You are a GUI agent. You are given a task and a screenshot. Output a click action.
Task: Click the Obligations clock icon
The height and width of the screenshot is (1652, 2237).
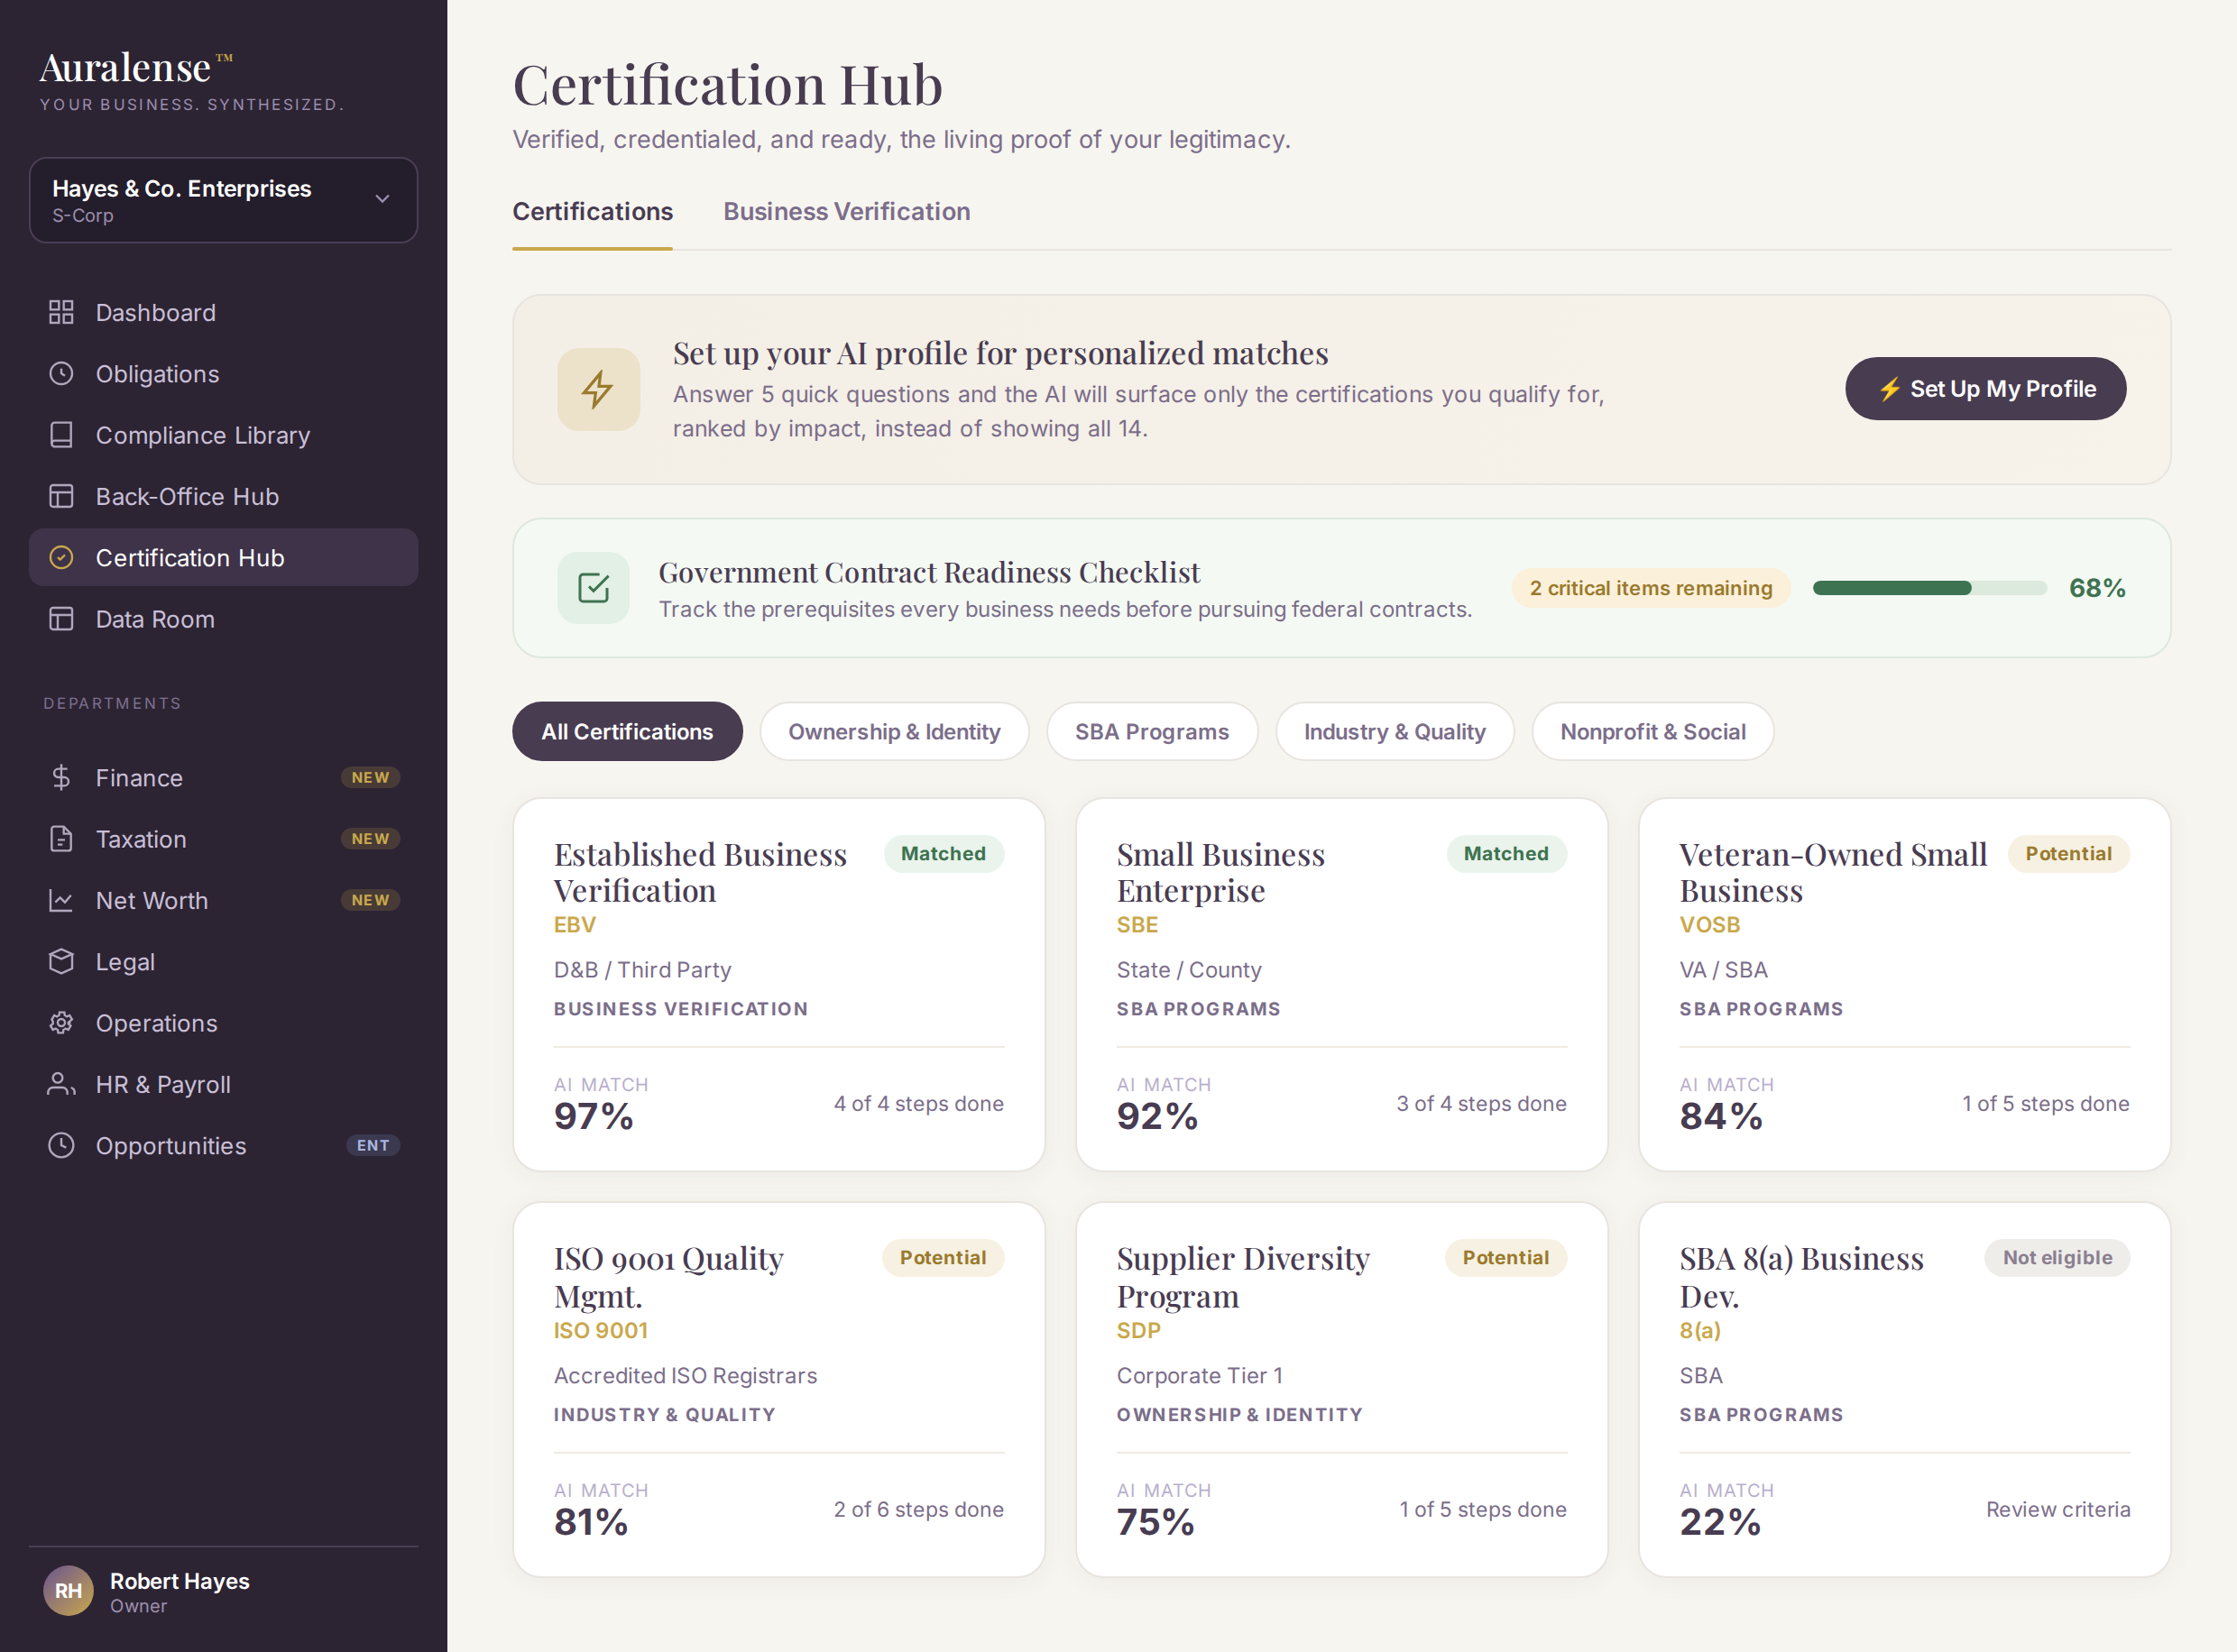pyautogui.click(x=61, y=374)
